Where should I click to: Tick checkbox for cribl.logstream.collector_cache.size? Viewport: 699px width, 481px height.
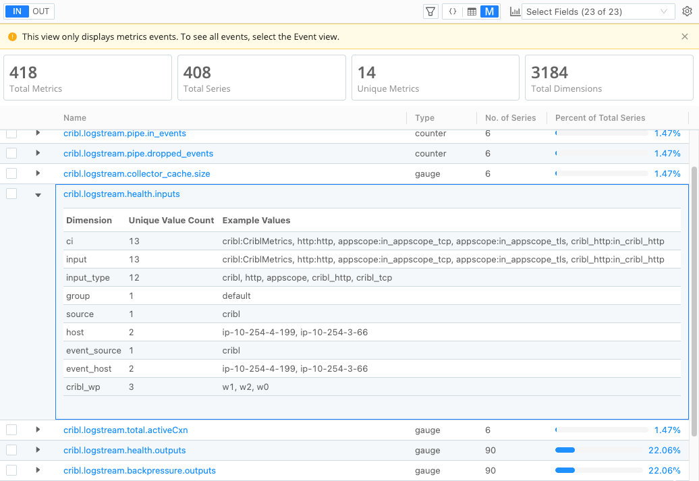point(11,173)
